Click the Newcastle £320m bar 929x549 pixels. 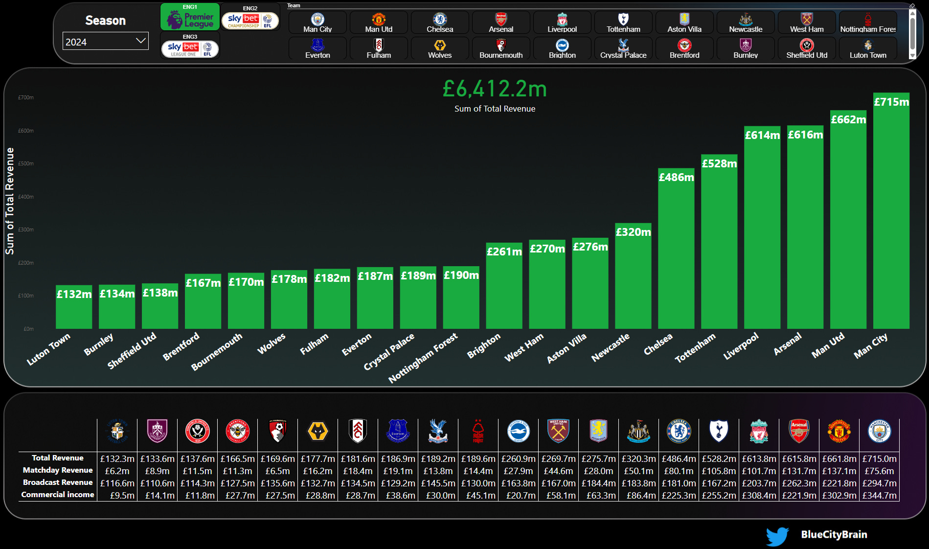[633, 276]
